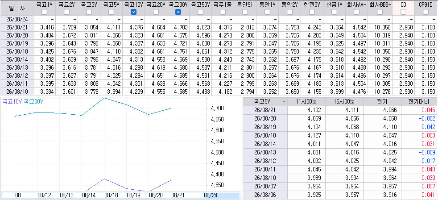Tick the 국고5Y column checkbox
The image size is (438, 200).
tap(111, 12)
